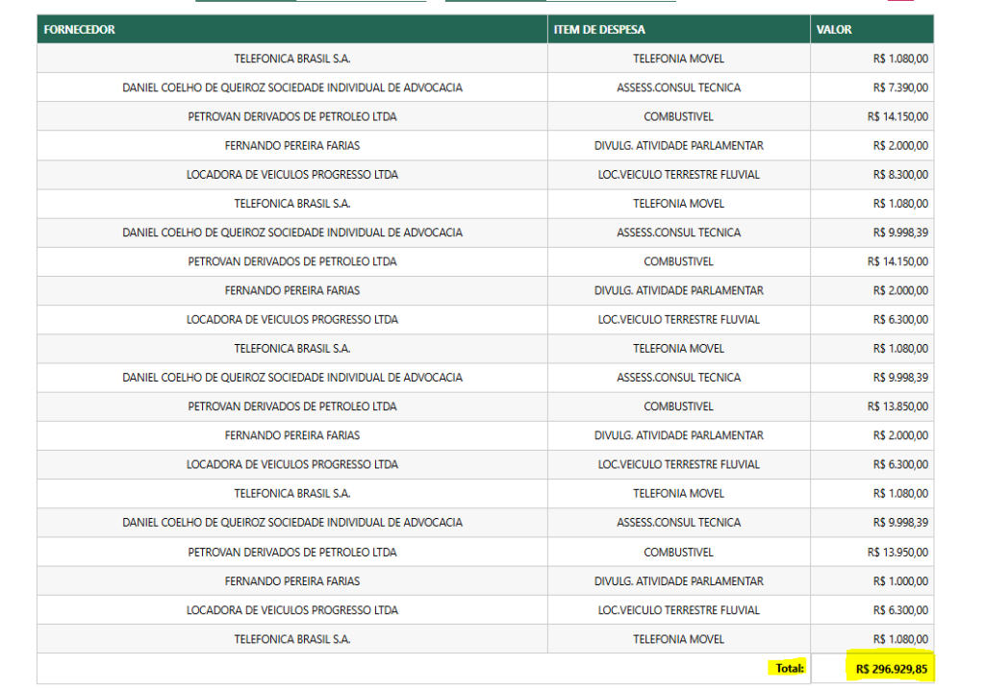Screen dimensions: 985x690
Task: Select COMBUSTIVEL cell in R$ 13.950,00 row
Action: [x=678, y=553]
